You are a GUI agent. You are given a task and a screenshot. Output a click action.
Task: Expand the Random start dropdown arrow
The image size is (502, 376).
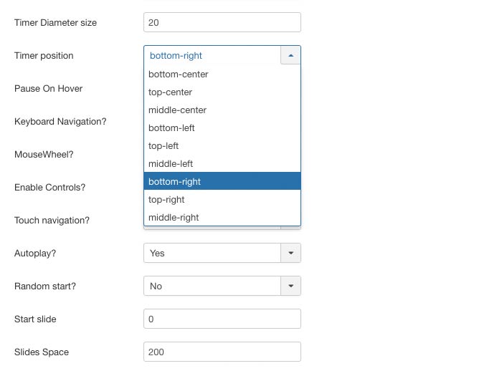click(x=290, y=286)
